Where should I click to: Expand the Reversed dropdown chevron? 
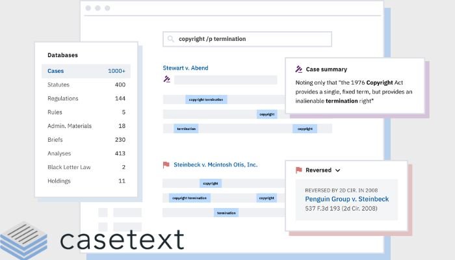[x=338, y=170]
